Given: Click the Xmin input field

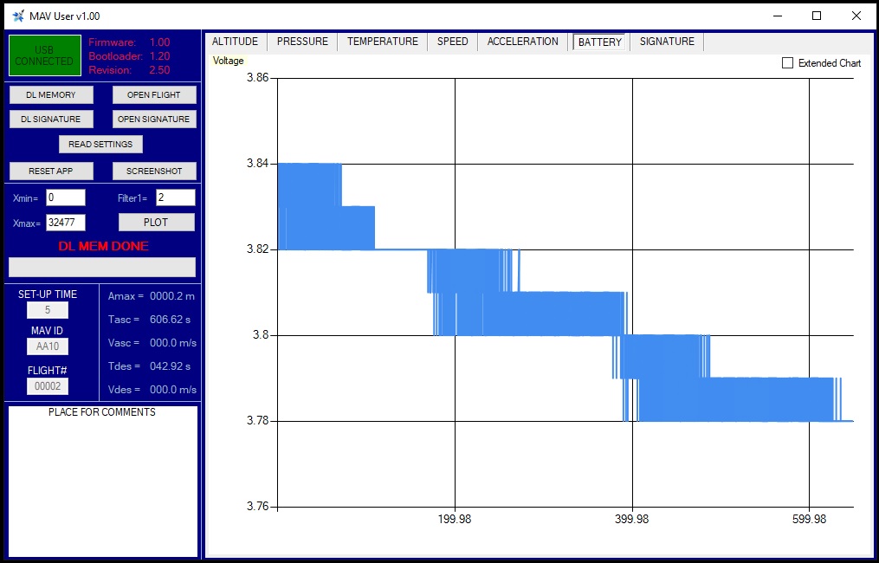Looking at the screenshot, I should 66,197.
